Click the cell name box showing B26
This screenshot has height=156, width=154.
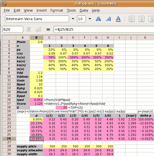[x=13, y=29]
